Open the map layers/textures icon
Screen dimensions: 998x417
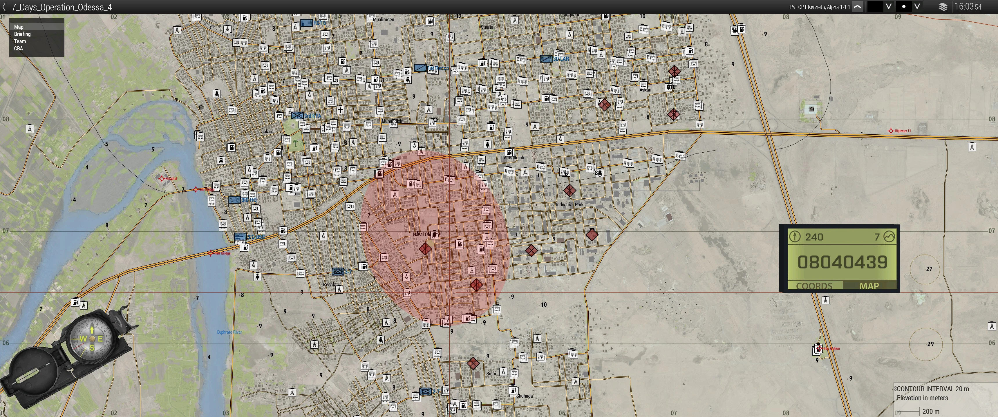pyautogui.click(x=943, y=7)
